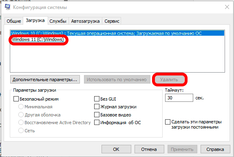Open help with the Справка button
The image size is (234, 157).
(x=215, y=149)
